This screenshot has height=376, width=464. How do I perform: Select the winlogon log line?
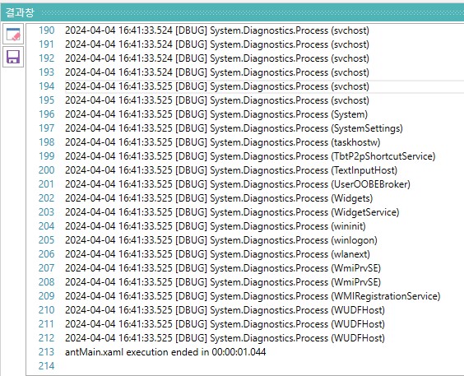tap(221, 240)
